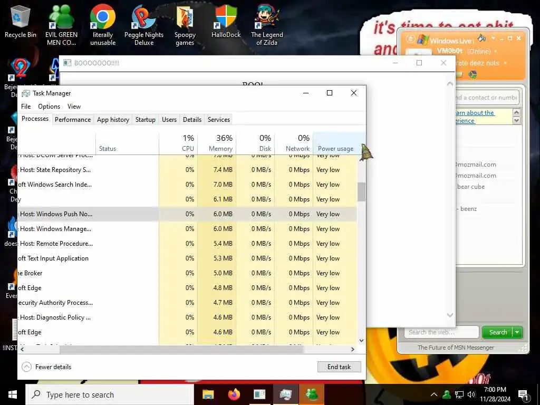The width and height of the screenshot is (540, 405).
Task: Open the Recycle Bin desktop icon
Action: (21, 21)
